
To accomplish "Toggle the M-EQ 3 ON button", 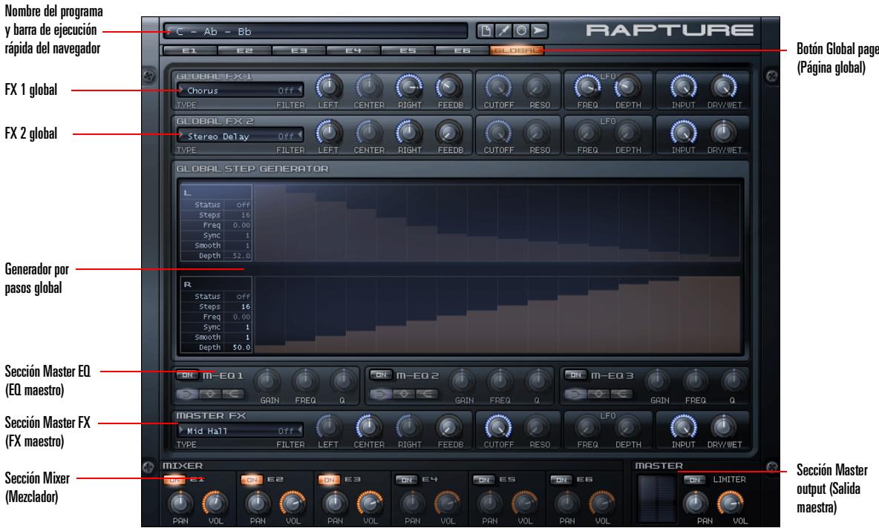I will tap(575, 375).
